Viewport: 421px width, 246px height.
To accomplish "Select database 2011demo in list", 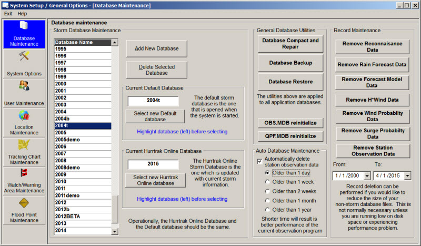I will point(83,196).
